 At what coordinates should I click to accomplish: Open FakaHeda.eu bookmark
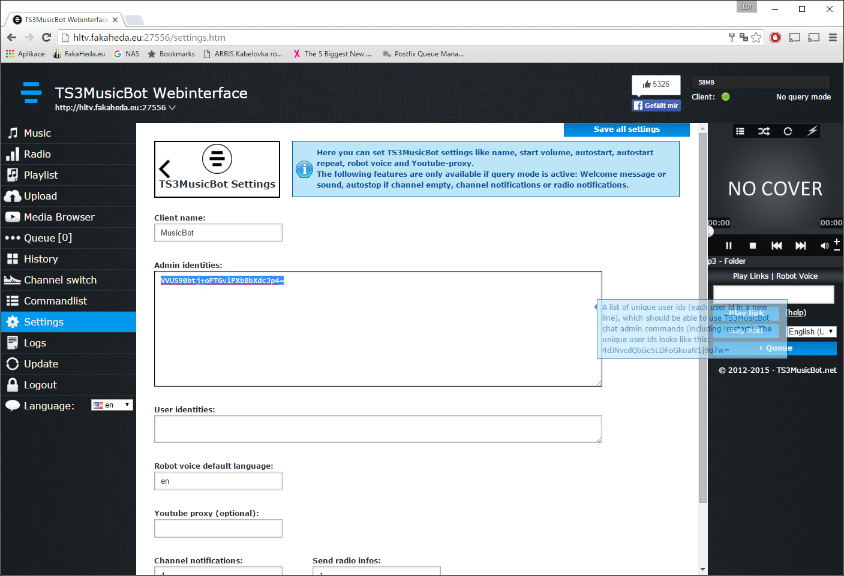[x=79, y=54]
